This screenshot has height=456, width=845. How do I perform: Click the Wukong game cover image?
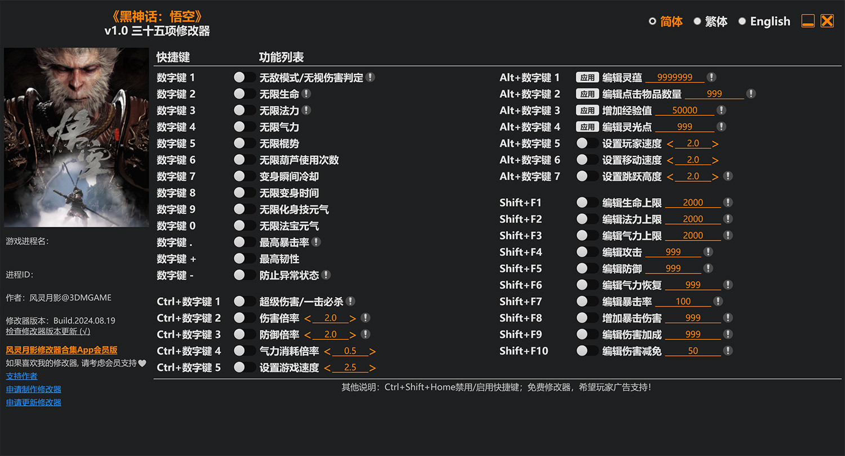click(x=77, y=137)
